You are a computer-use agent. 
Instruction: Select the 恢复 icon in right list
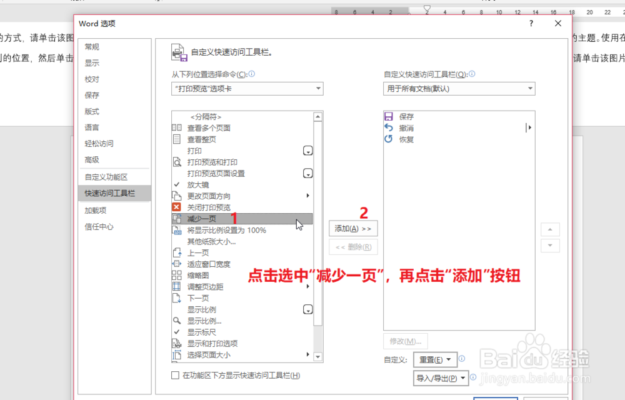tap(389, 139)
